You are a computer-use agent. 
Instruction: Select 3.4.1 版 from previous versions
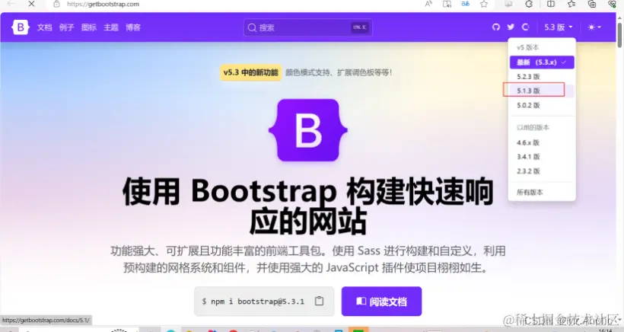(542, 157)
